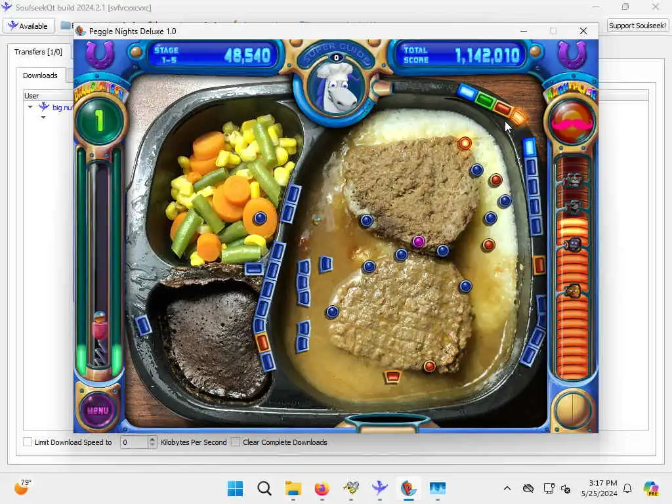Enable Limit Download Speed checkbox
This screenshot has width=672, height=504.
28,442
